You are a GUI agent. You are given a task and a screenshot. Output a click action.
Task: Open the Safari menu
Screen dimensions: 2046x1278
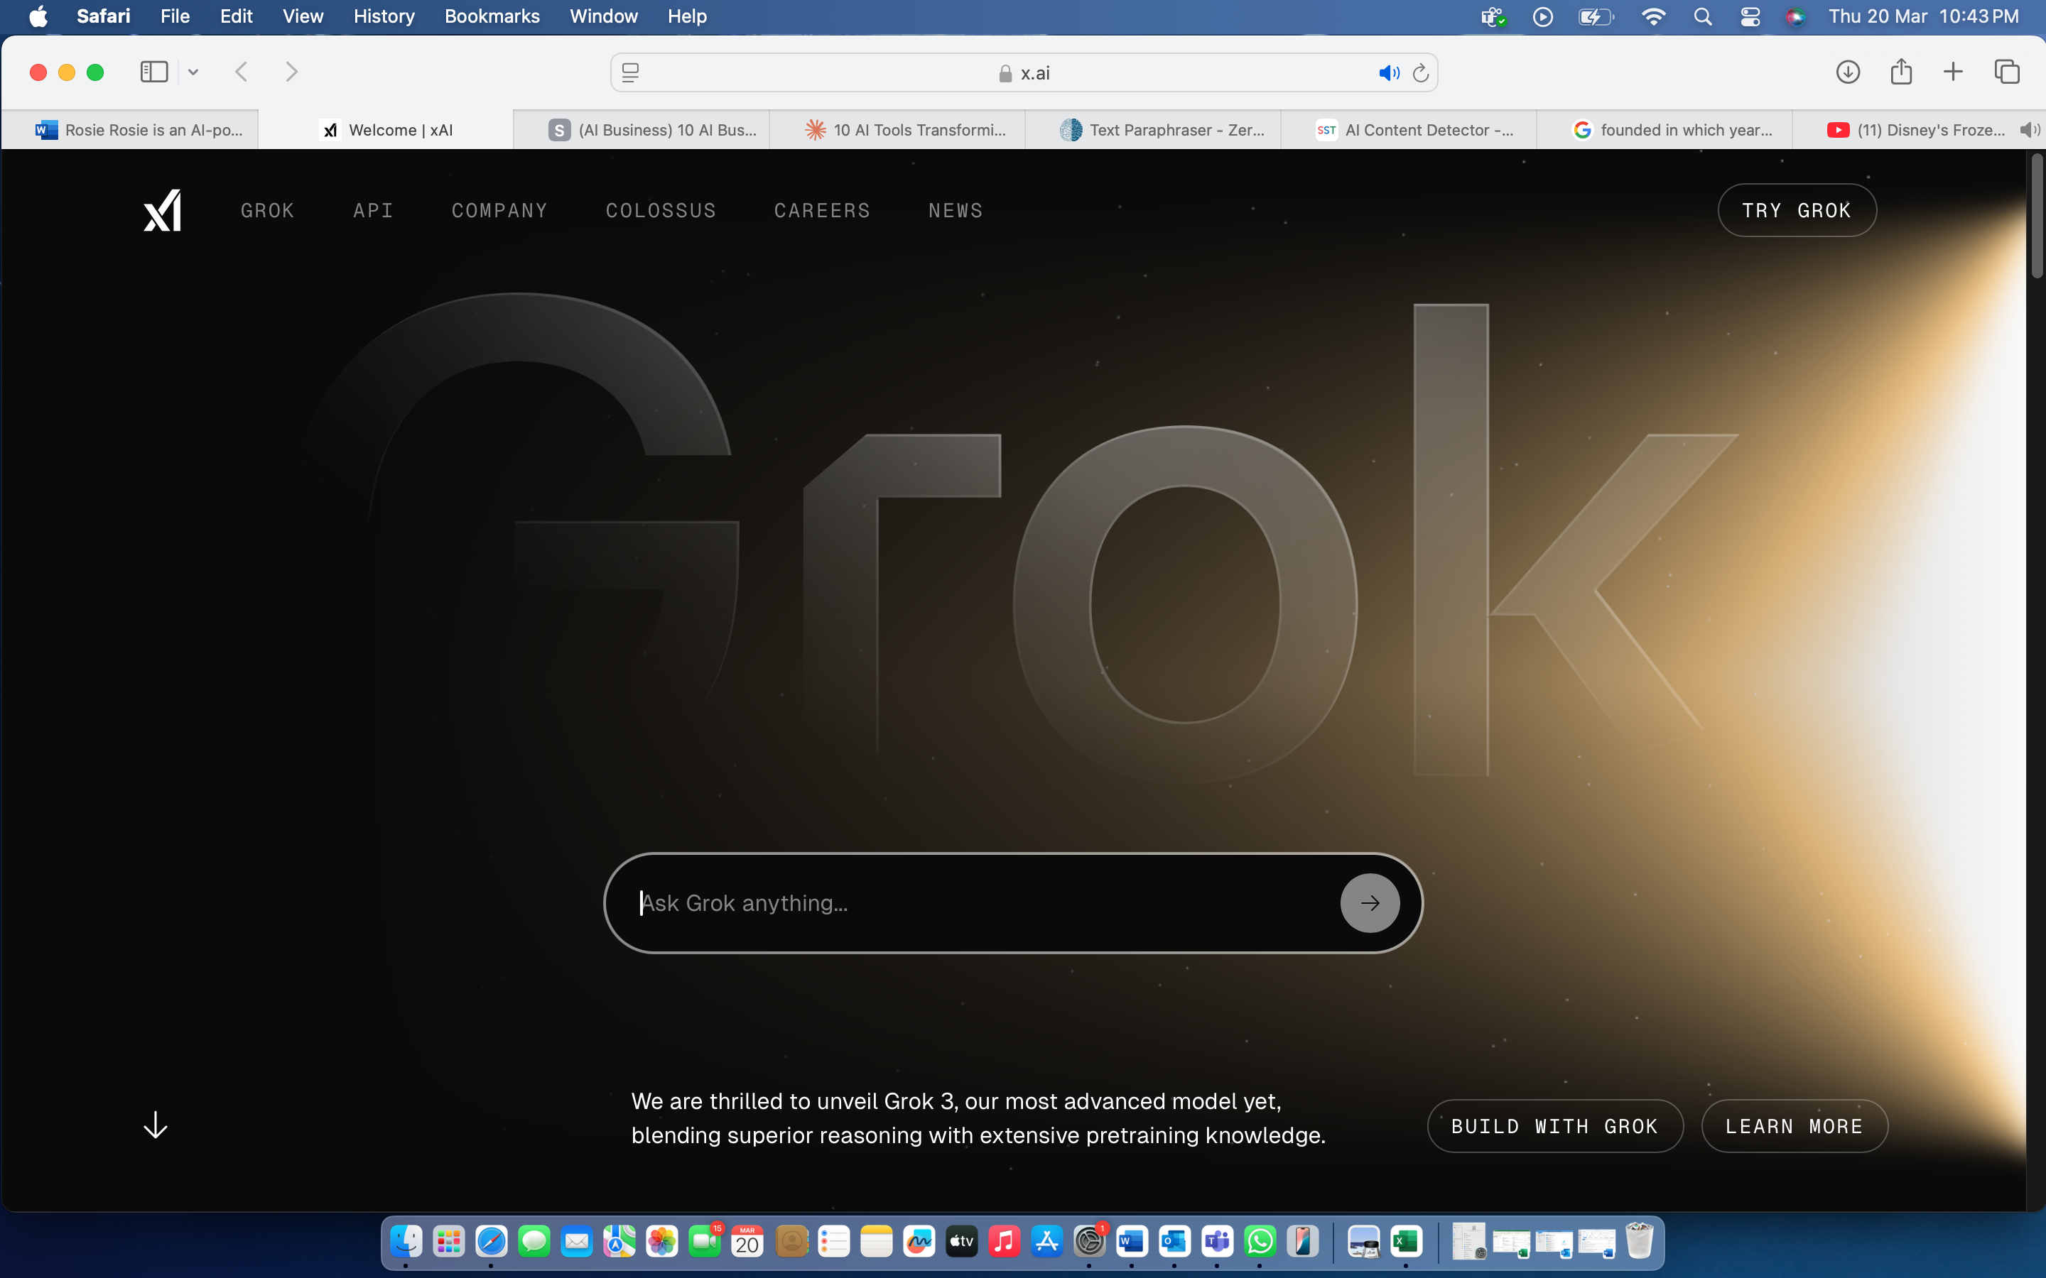click(103, 16)
